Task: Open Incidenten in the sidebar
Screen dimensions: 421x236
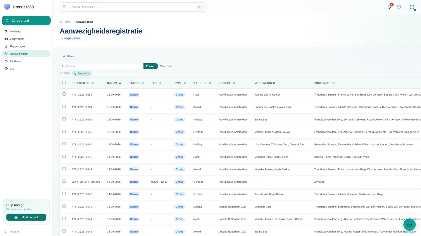Action: click(x=26, y=61)
